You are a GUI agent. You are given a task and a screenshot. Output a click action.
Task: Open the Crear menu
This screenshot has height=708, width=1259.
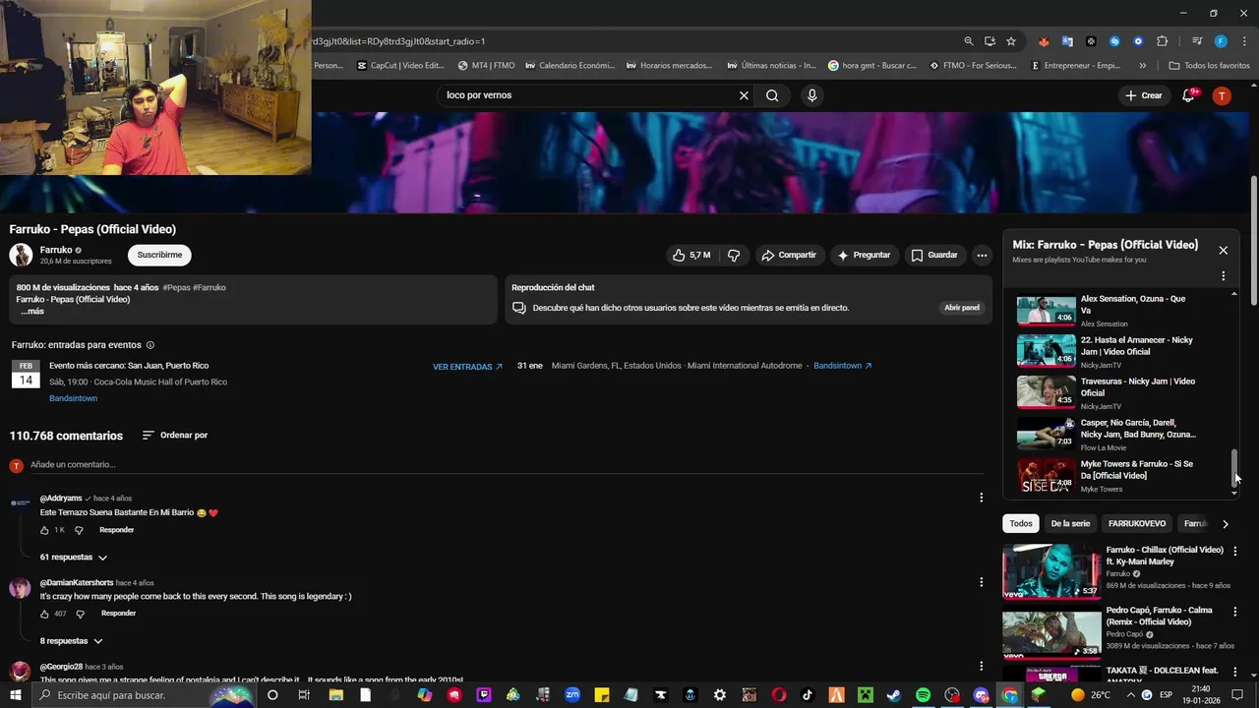pos(1144,95)
